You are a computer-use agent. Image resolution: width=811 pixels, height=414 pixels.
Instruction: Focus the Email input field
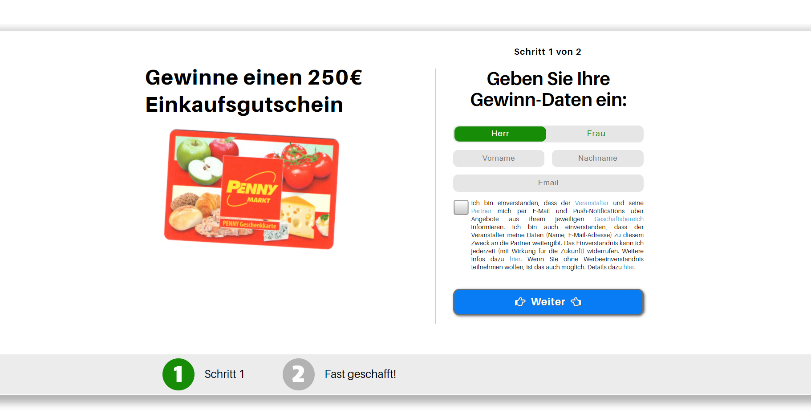pos(548,183)
